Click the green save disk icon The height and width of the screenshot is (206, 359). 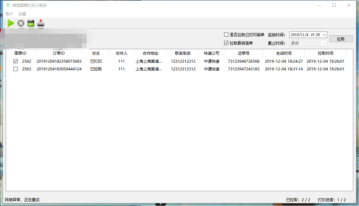31,23
